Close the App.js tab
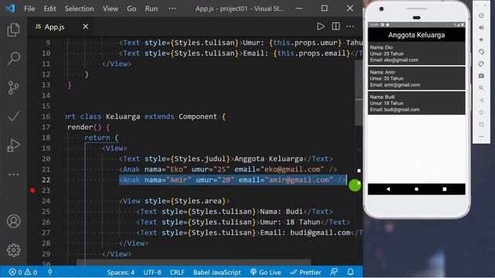The width and height of the screenshot is (495, 278). tap(86, 26)
